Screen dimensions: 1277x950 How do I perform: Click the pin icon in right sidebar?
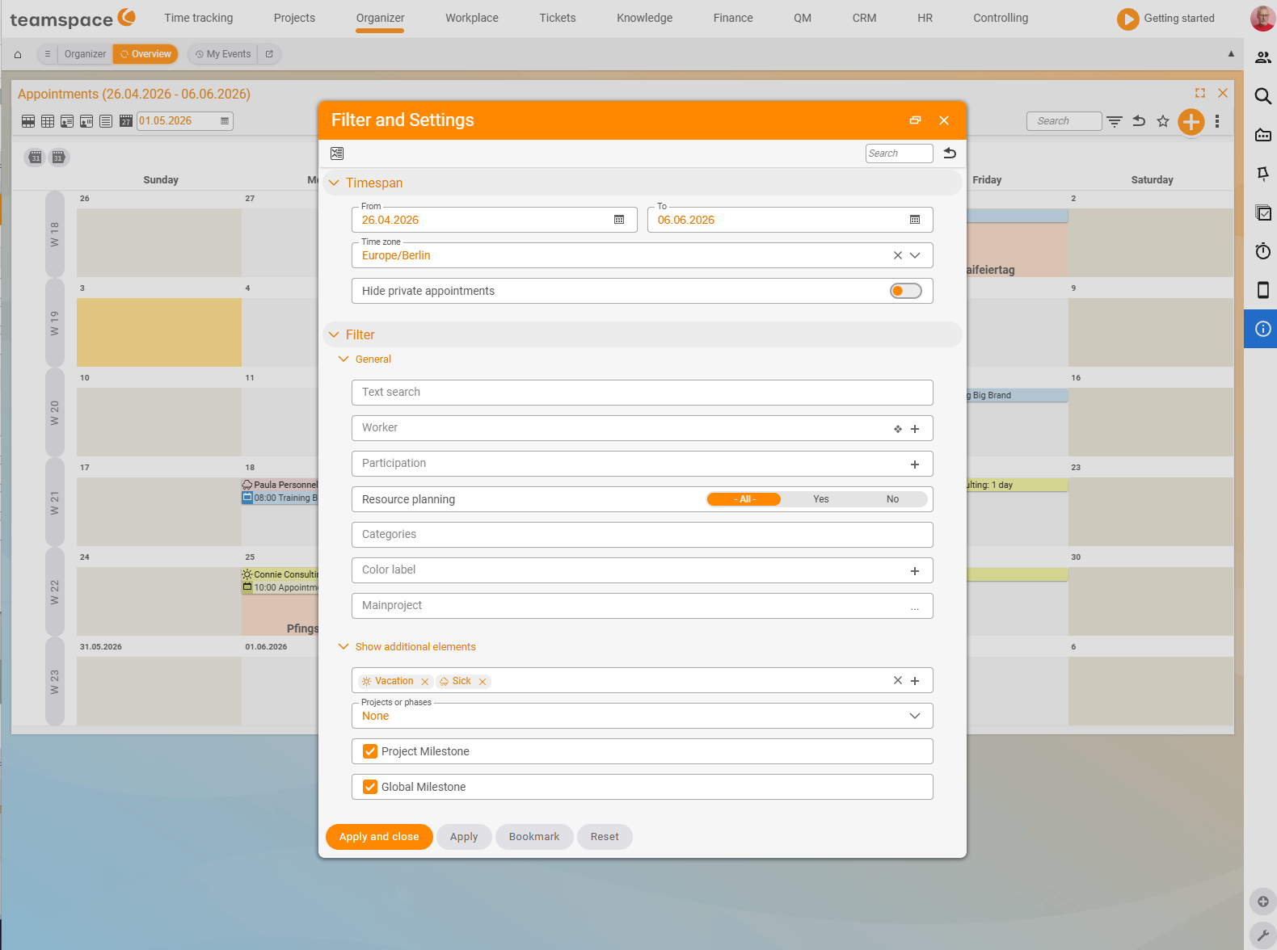(1262, 174)
